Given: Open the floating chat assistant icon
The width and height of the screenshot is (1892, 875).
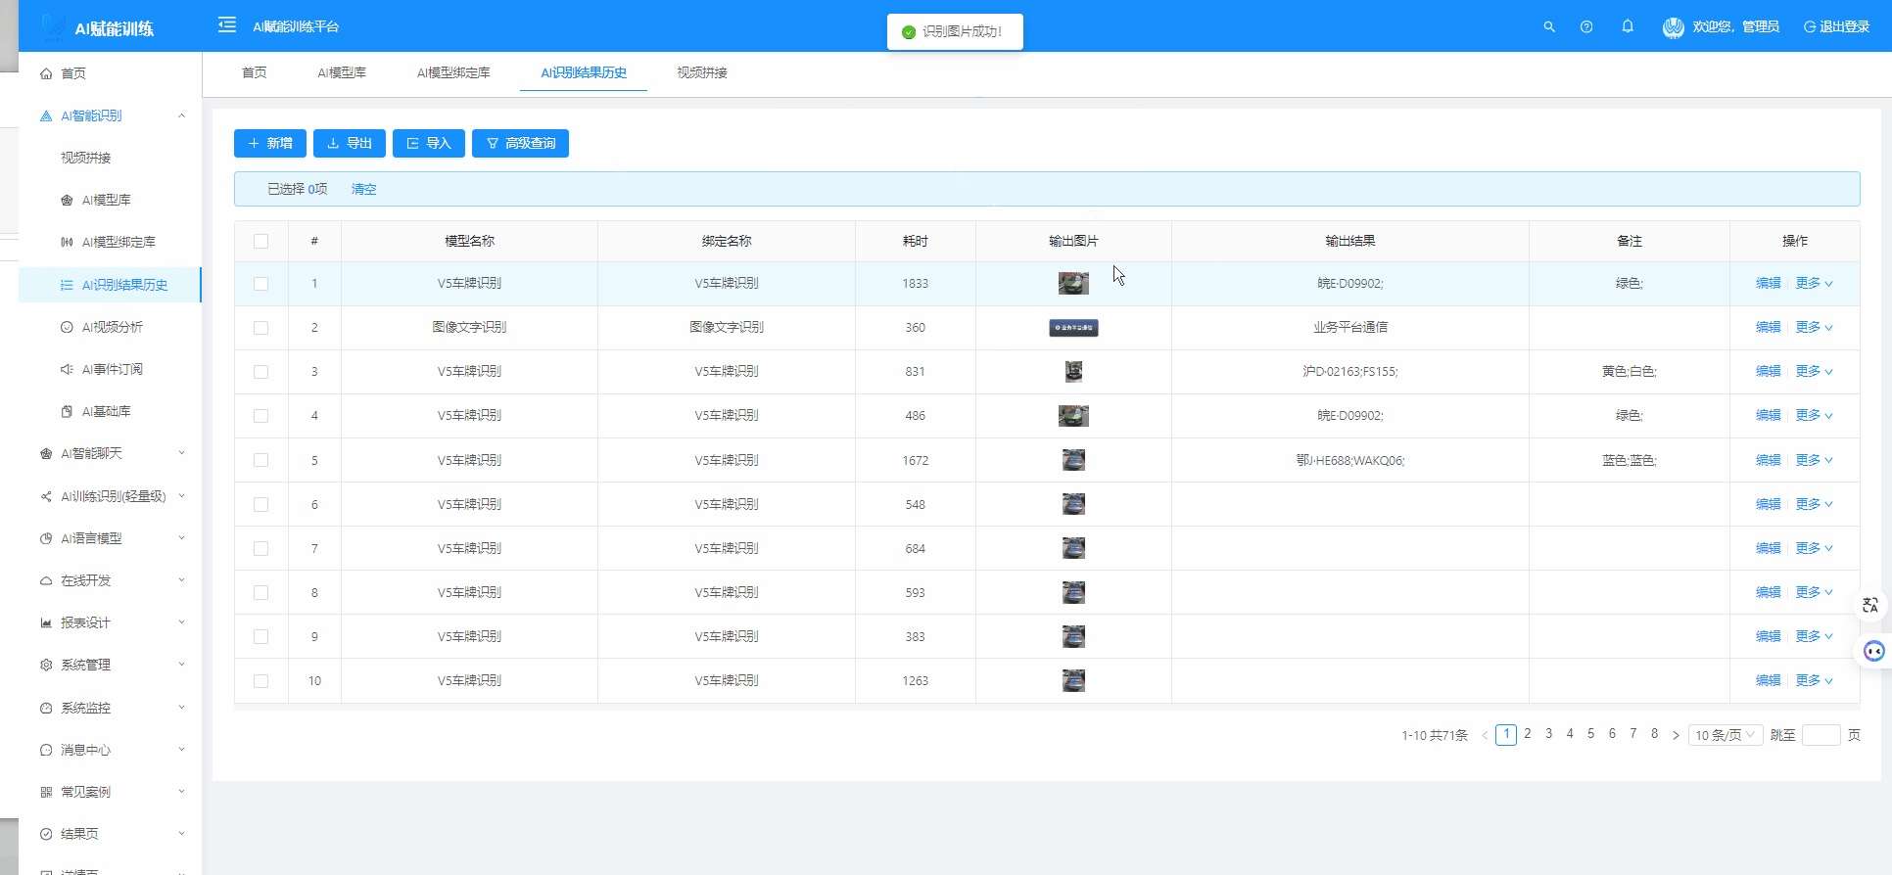Looking at the screenshot, I should click(1872, 651).
